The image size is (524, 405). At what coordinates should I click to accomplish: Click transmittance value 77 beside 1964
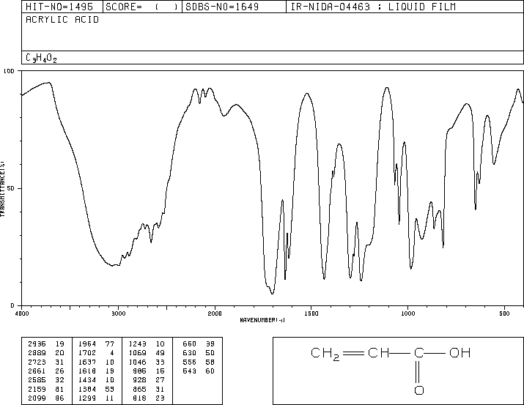110,344
